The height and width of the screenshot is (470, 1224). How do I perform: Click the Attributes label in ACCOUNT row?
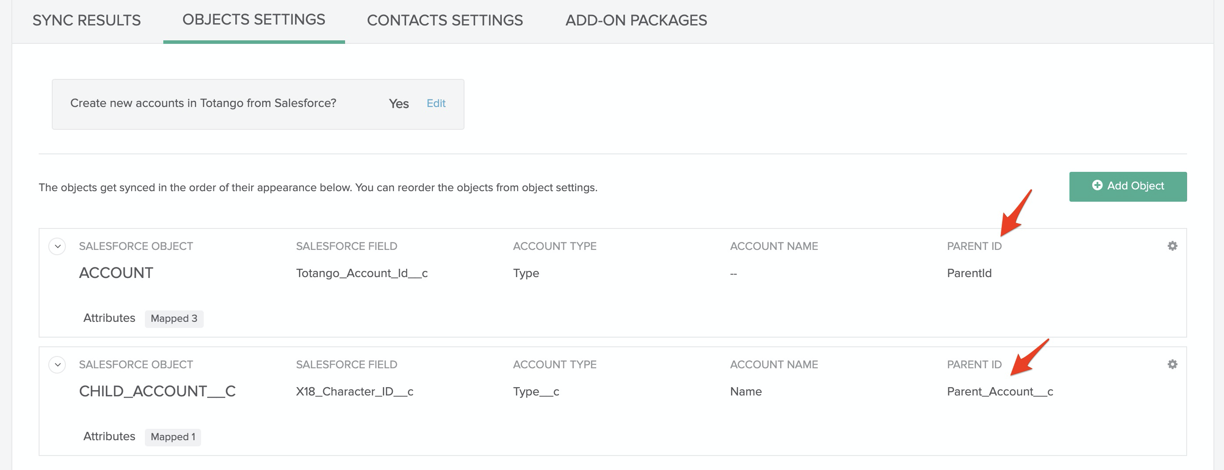109,318
